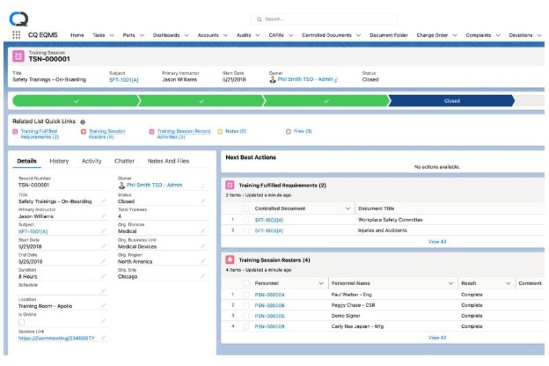Select the PSN-000006 row checkbox
Image resolution: width=549 pixels, height=366 pixels.
[246, 305]
